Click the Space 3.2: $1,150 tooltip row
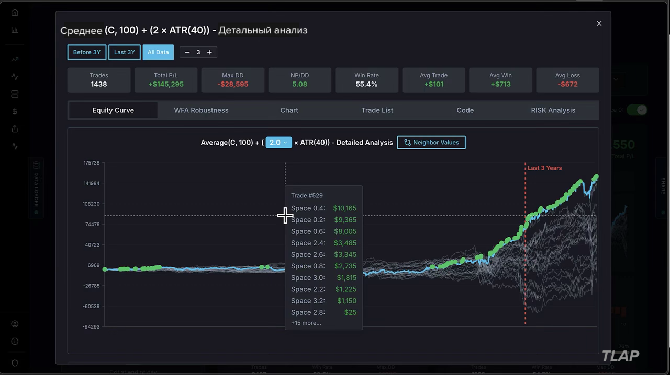The image size is (670, 375). point(323,301)
